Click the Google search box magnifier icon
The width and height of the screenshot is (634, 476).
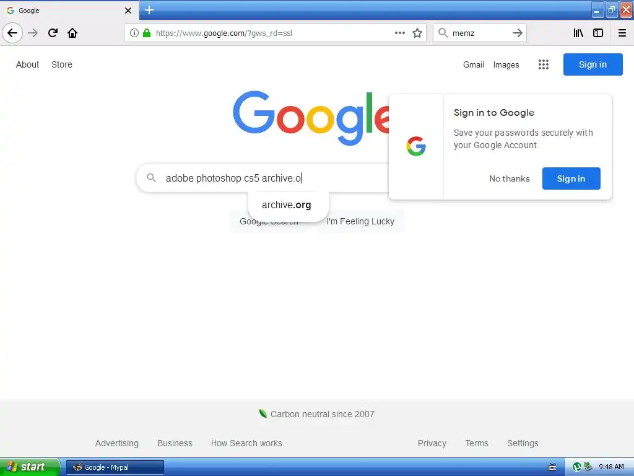pos(151,178)
